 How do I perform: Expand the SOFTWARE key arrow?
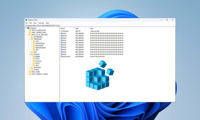tap(30, 68)
